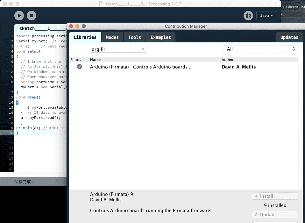The width and height of the screenshot is (305, 223).
Task: Click the '9 installed' status text
Action: point(275,205)
